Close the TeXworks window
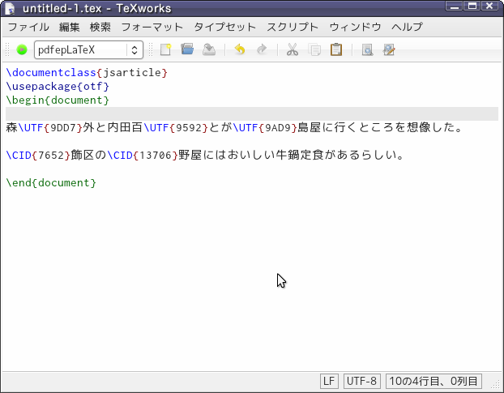504x393 pixels. coord(490,6)
